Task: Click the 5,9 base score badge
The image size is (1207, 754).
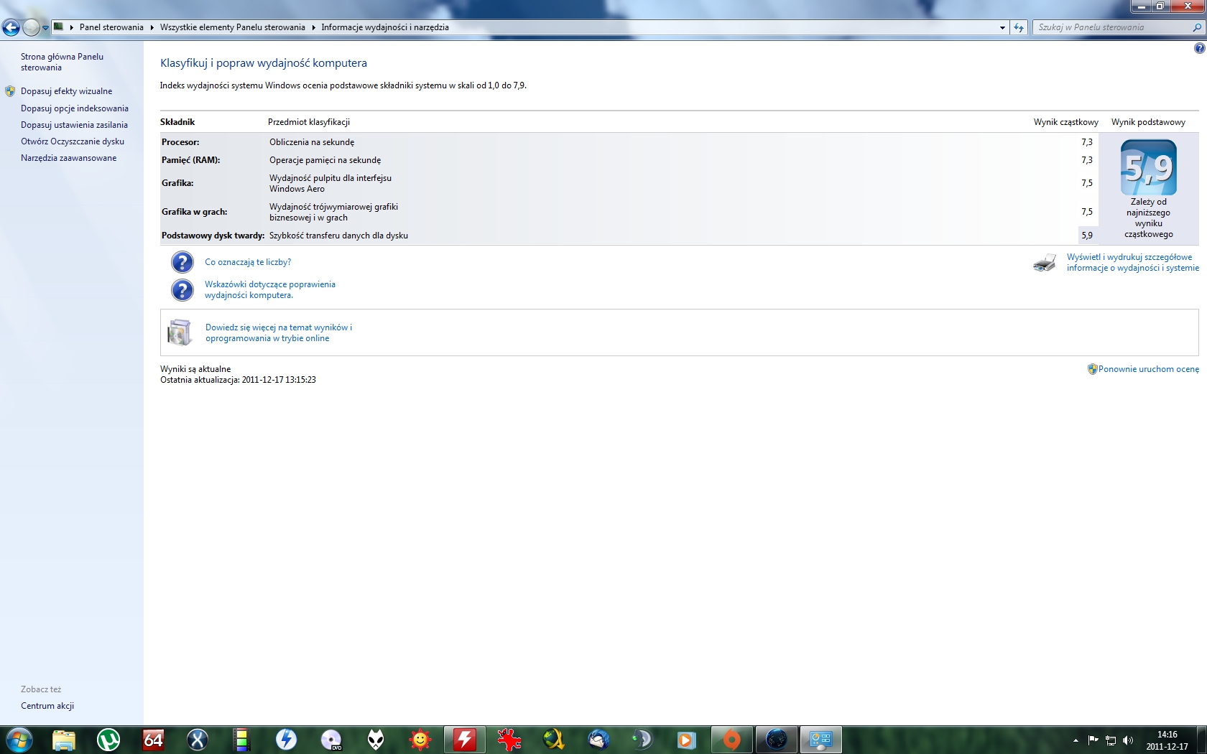Action: [1148, 167]
